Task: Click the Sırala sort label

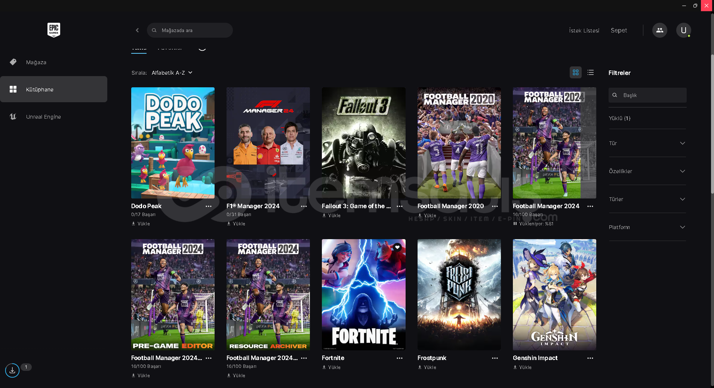Action: point(139,73)
